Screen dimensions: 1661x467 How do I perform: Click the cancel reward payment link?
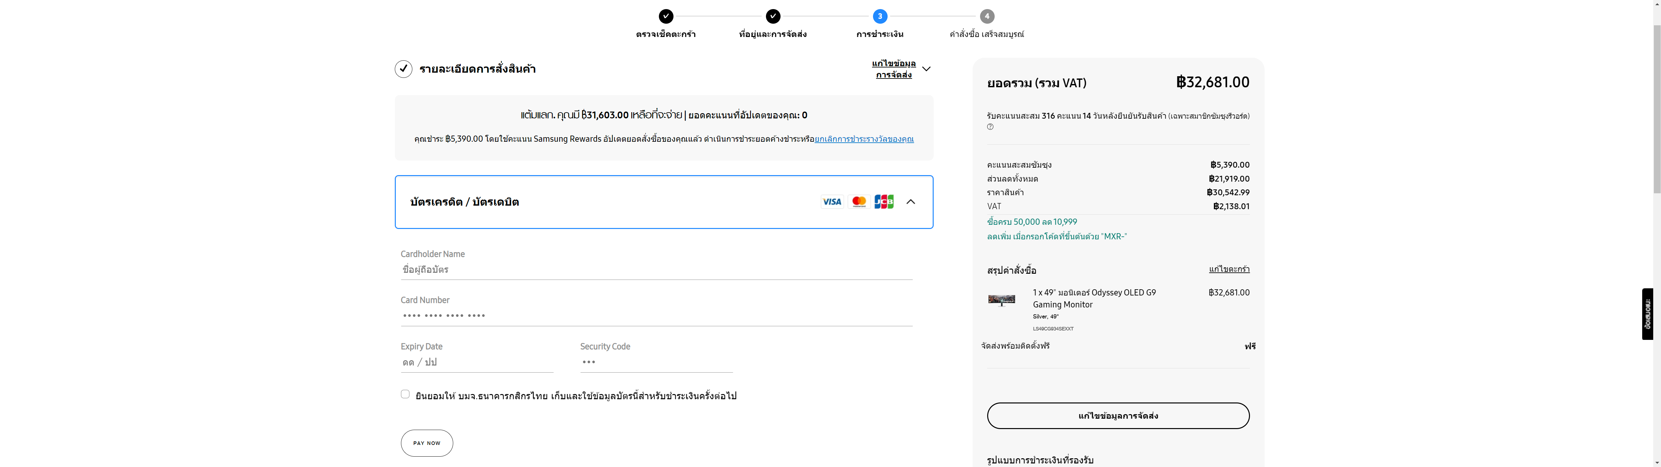pos(864,139)
